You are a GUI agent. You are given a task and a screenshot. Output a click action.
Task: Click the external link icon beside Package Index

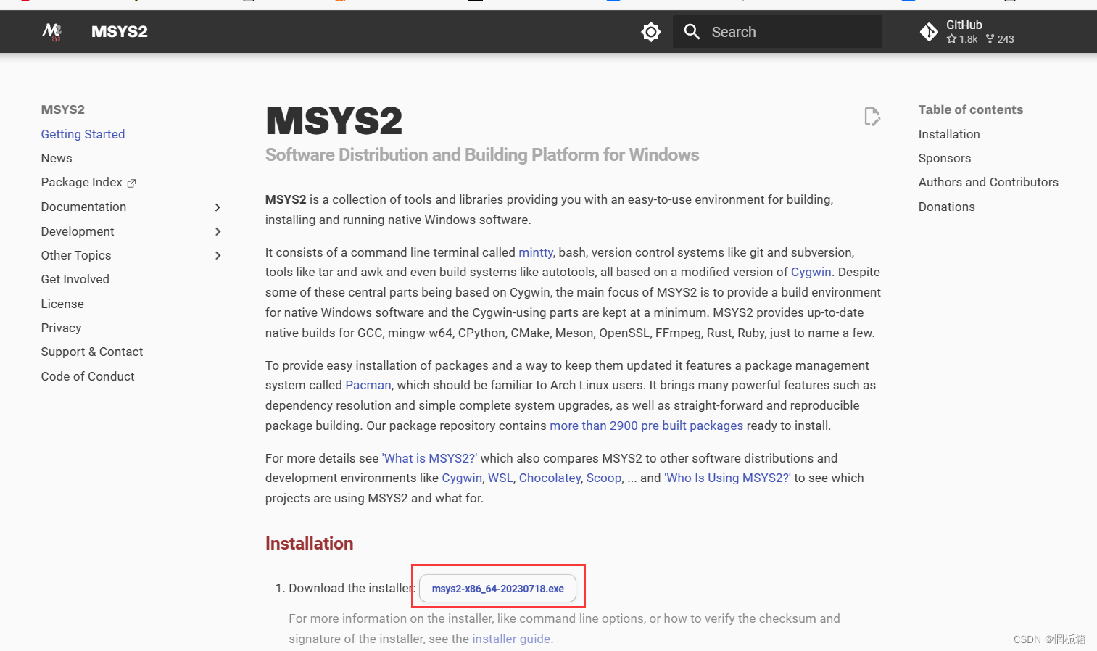[x=131, y=182]
